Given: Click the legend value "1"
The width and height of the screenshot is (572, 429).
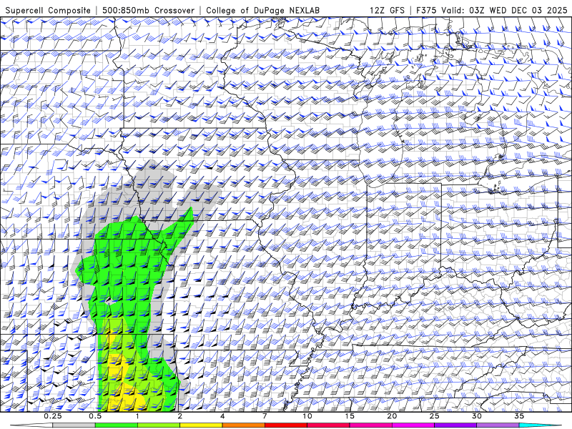Looking at the screenshot, I should click(137, 416).
